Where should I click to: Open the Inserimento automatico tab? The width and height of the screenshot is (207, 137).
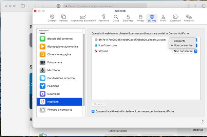tap(83, 18)
